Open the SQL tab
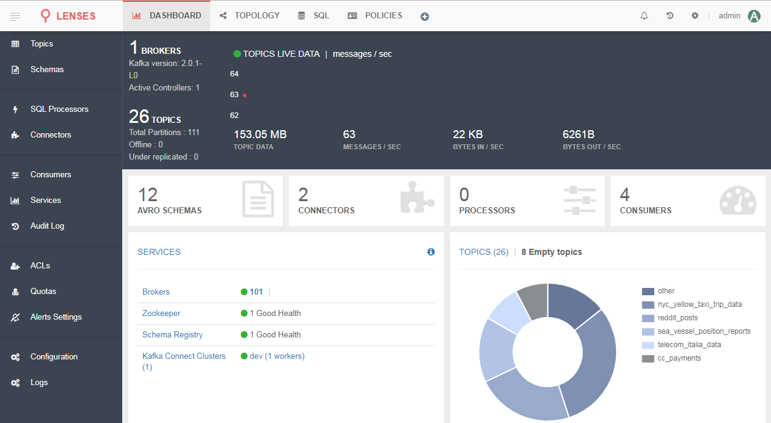This screenshot has height=423, width=771. pyautogui.click(x=313, y=15)
